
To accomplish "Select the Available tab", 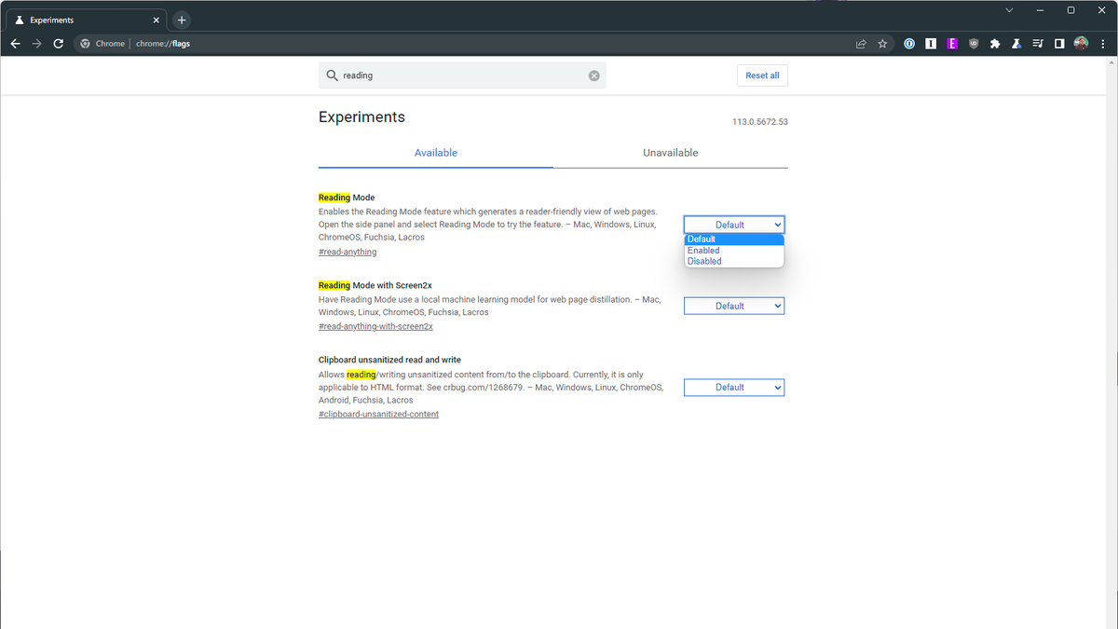I will coord(435,153).
